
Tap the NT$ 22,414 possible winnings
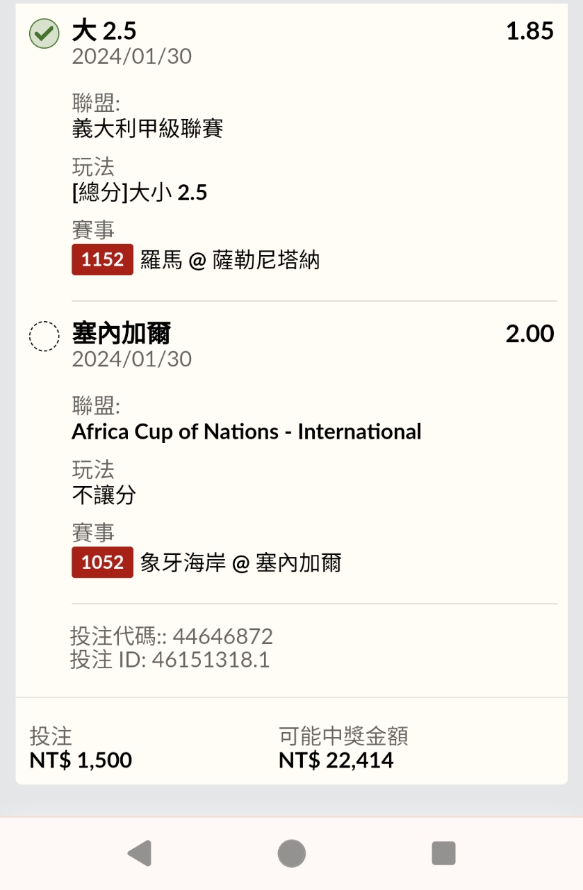336,760
